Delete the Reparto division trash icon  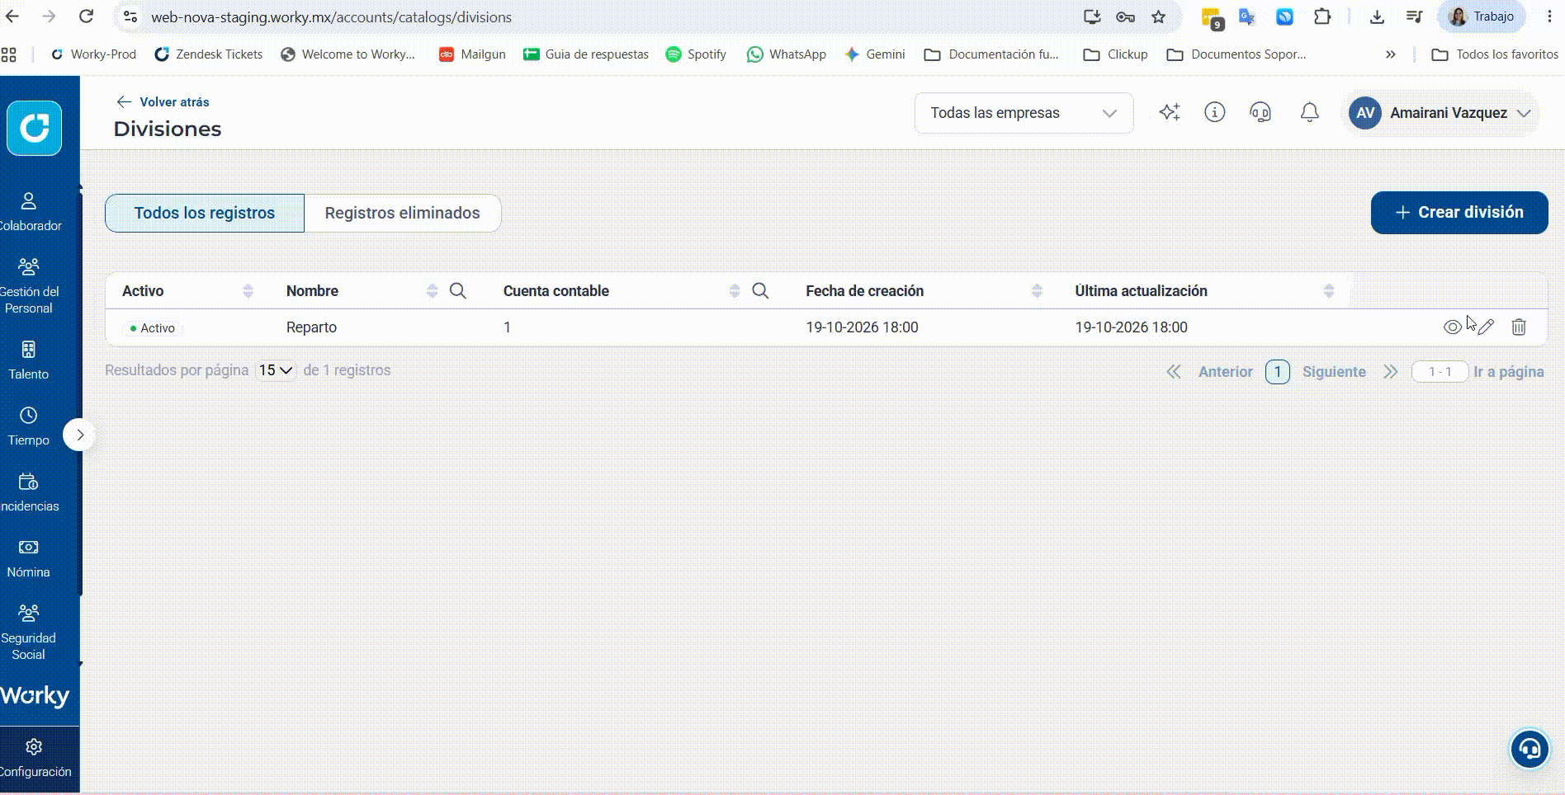point(1519,327)
